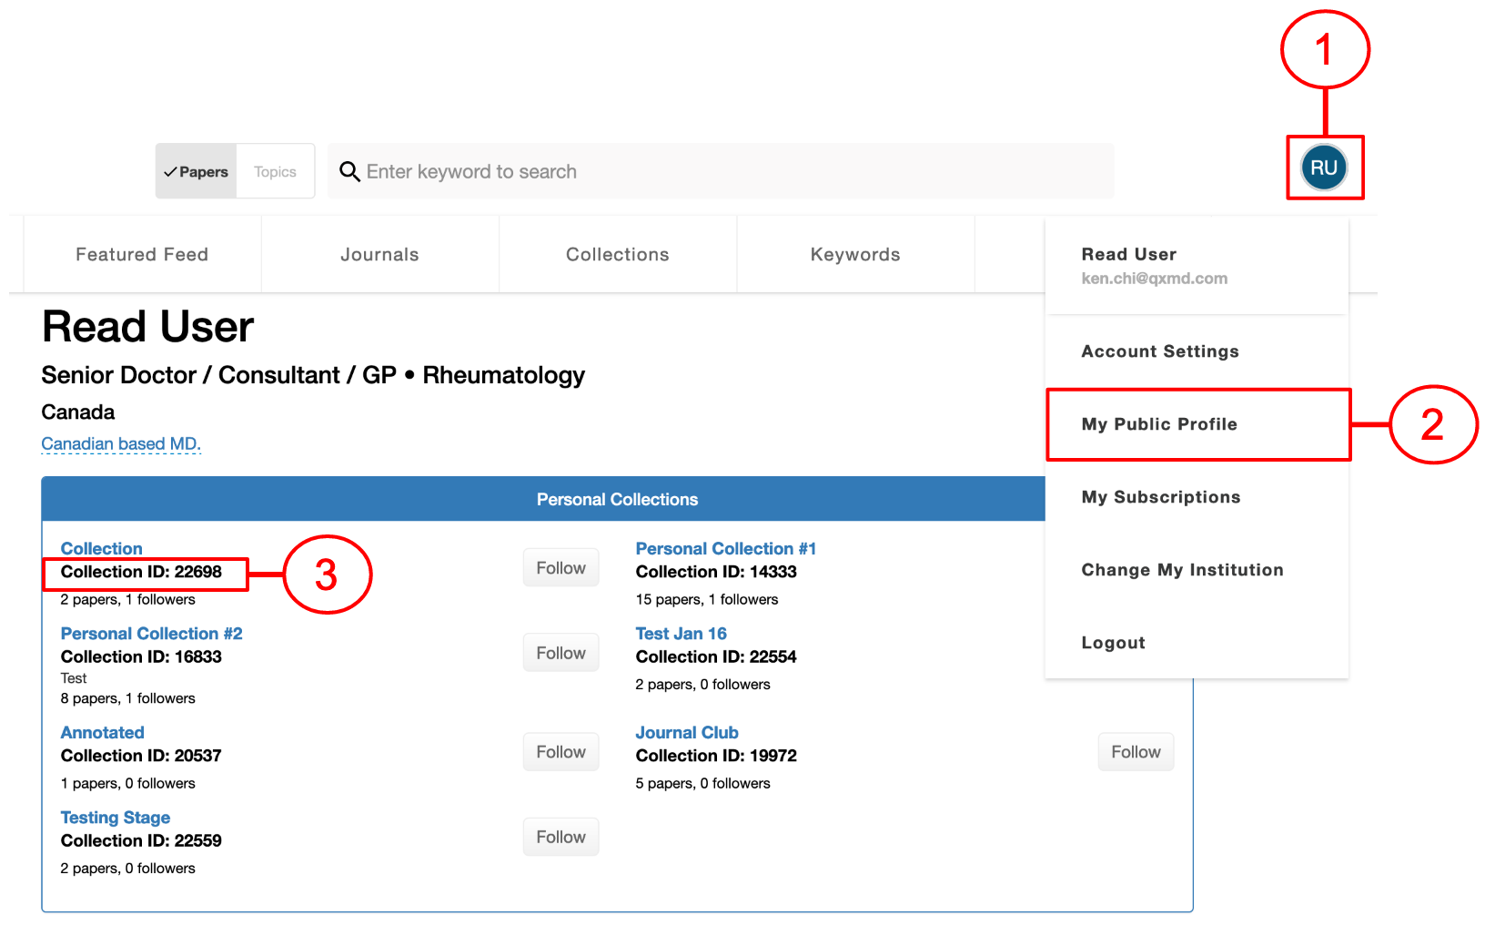
Task: Open the Personal Collection #1 link
Action: pos(725,549)
